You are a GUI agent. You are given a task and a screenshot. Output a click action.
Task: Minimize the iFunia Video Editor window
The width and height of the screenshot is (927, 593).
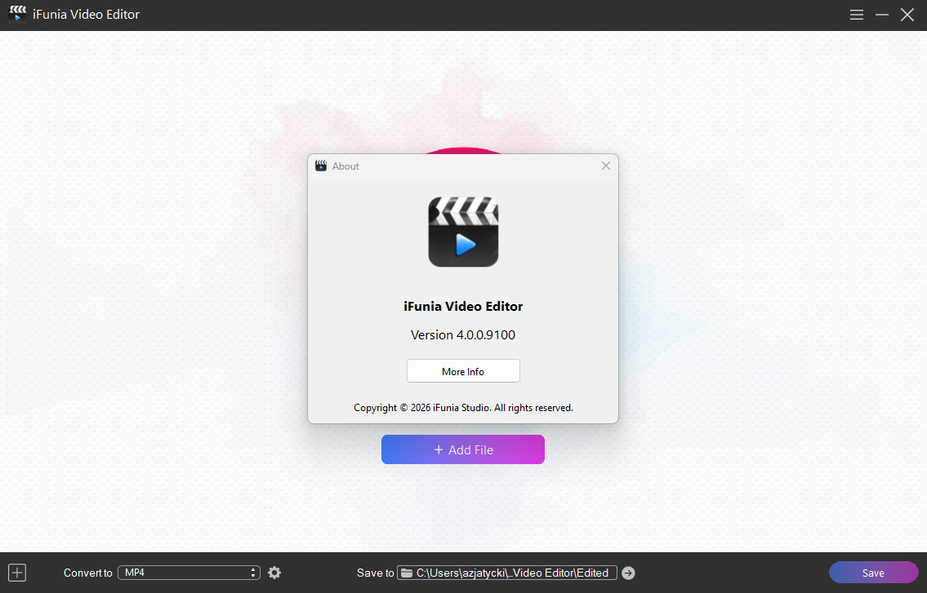pyautogui.click(x=882, y=15)
